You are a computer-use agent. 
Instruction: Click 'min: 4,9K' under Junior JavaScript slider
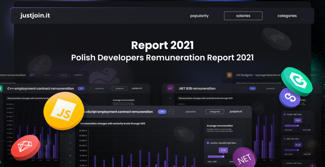point(212,162)
